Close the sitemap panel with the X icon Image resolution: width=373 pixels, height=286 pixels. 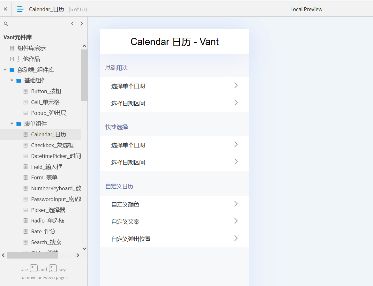pos(5,9)
